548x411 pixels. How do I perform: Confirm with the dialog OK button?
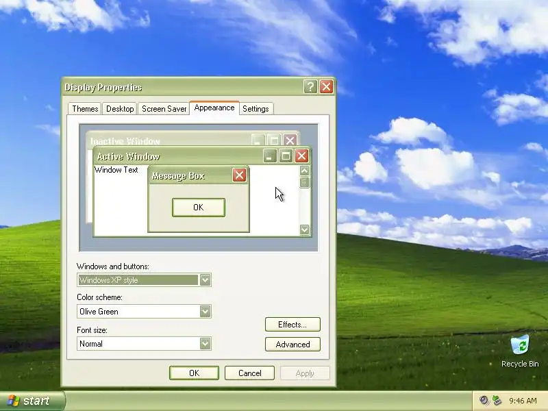pyautogui.click(x=194, y=373)
